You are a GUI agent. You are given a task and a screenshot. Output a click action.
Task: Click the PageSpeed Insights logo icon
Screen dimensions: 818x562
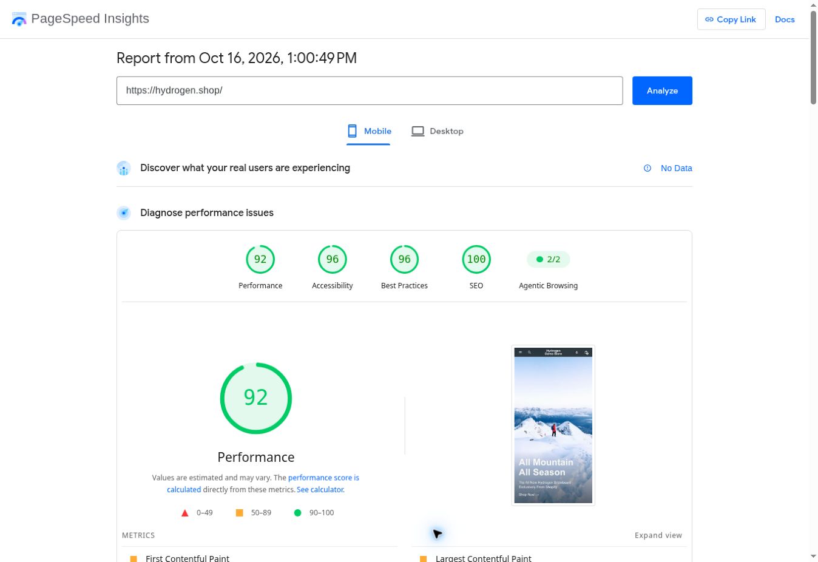point(19,19)
